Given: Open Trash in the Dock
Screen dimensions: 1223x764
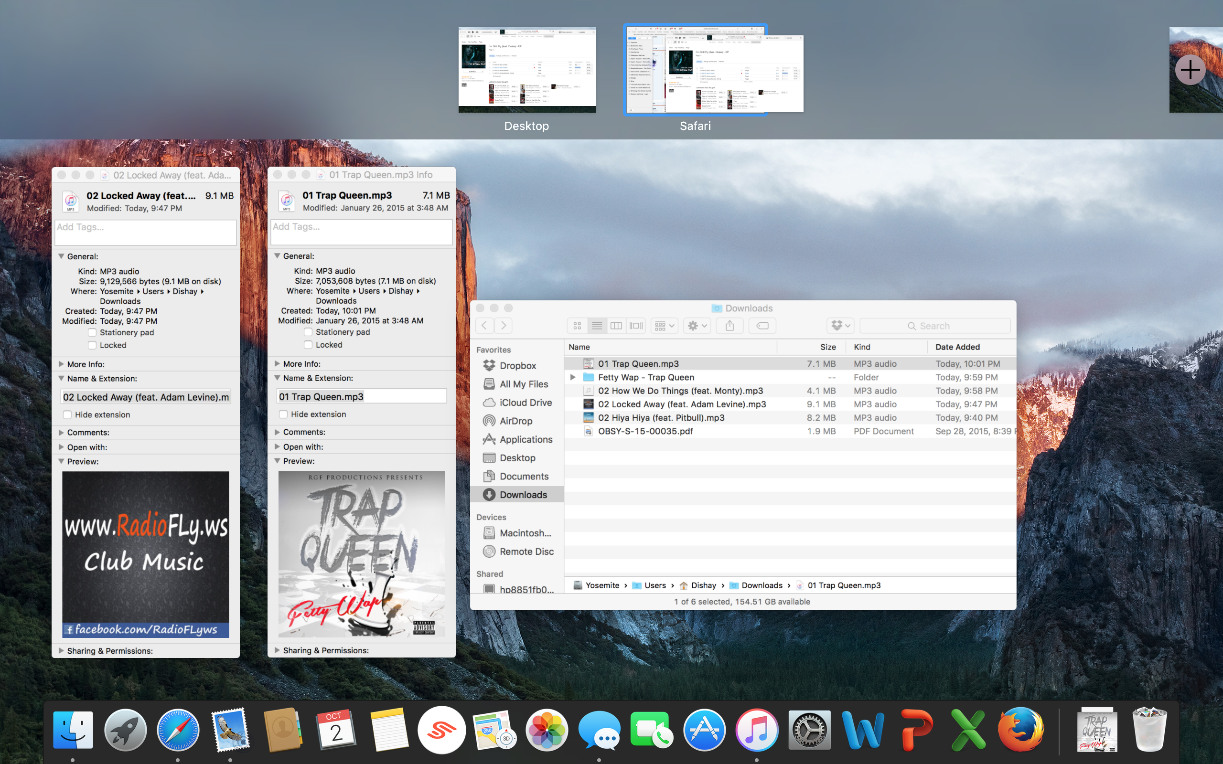Looking at the screenshot, I should pos(1150,730).
